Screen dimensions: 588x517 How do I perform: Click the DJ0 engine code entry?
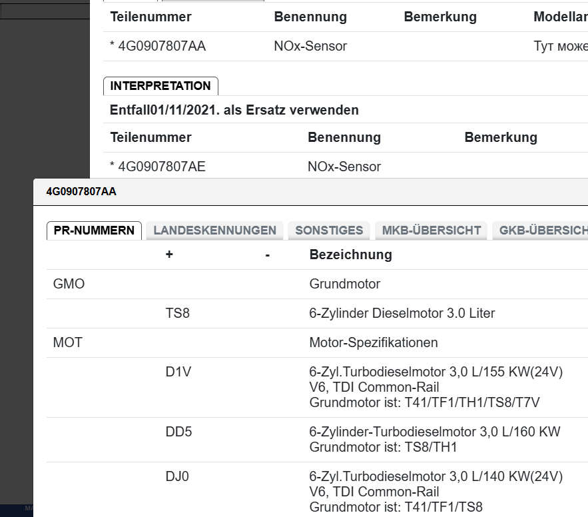(178, 476)
